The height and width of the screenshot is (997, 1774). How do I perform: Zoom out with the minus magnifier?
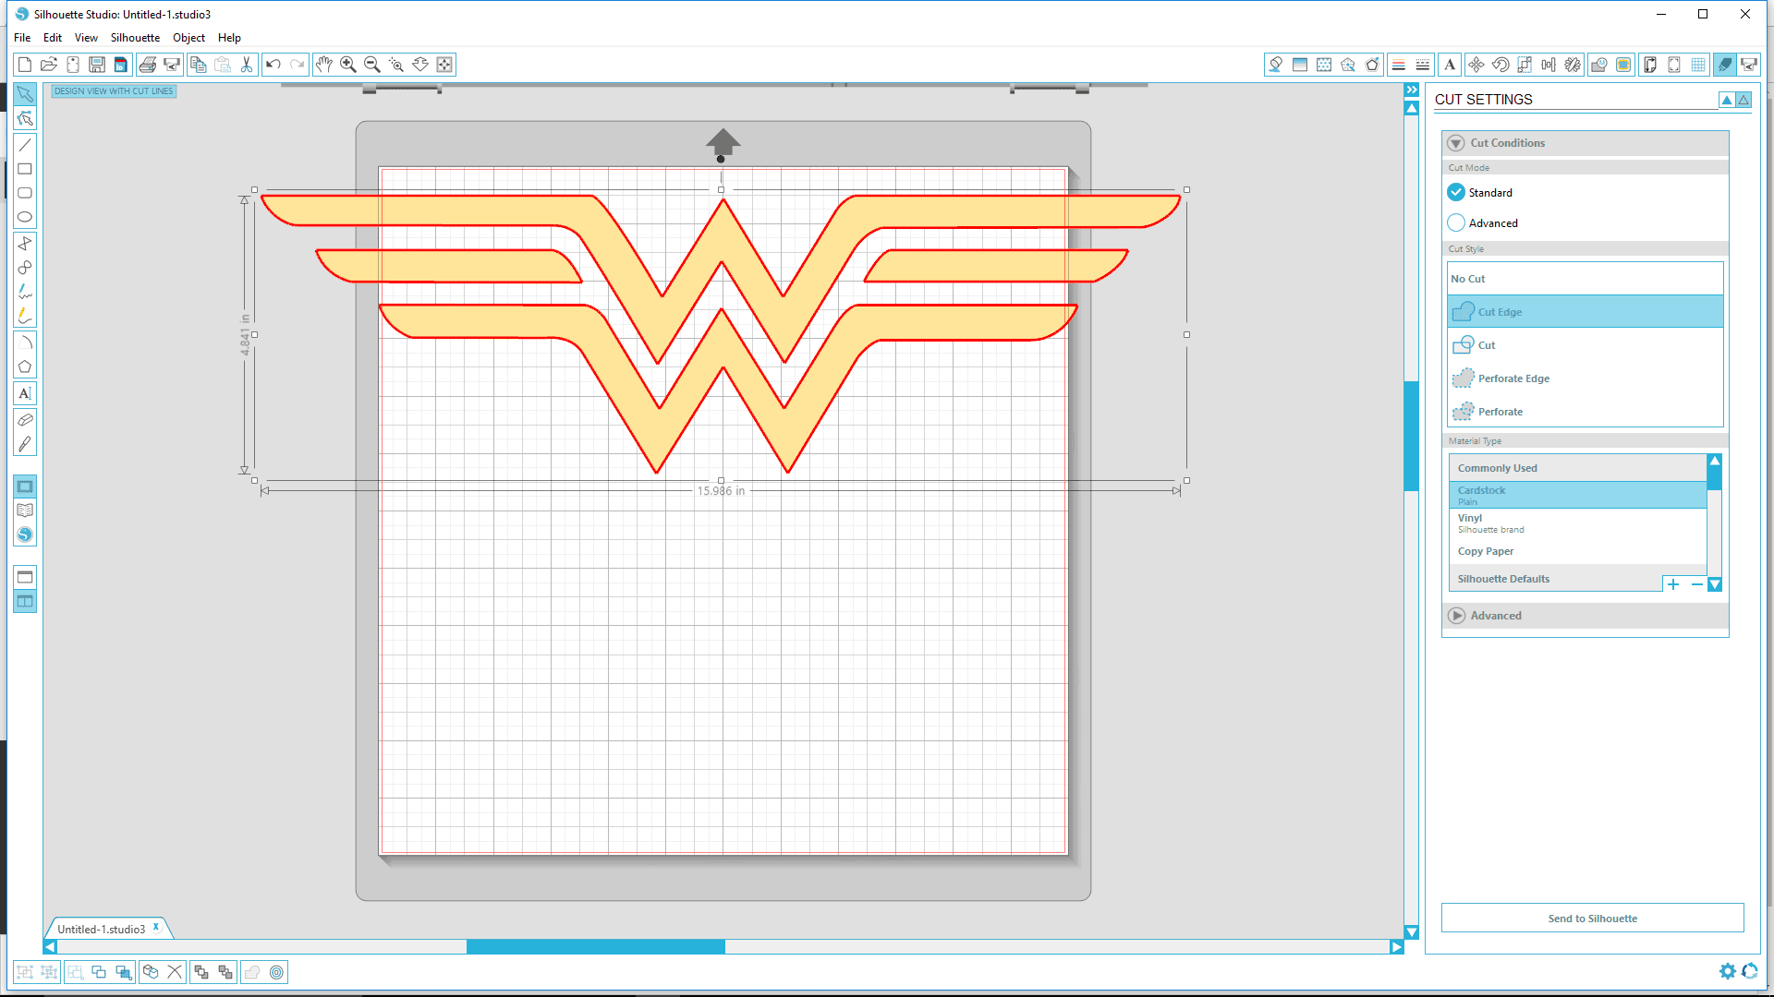click(x=372, y=65)
